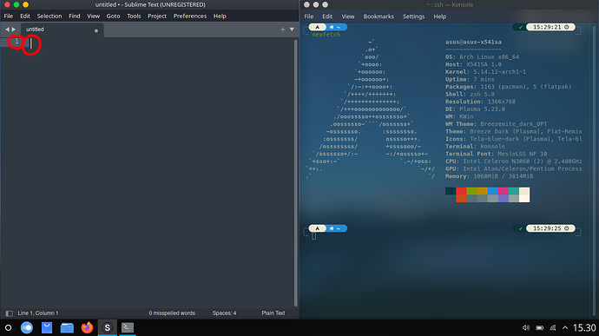Open the Tools menu in Sublime

point(134,16)
